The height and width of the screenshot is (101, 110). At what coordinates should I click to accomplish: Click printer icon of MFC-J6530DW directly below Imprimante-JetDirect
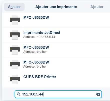point(15,50)
